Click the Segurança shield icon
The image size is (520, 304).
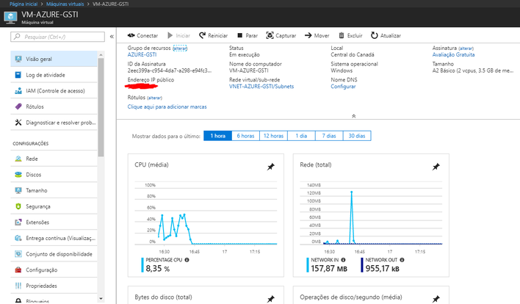pyautogui.click(x=18, y=206)
